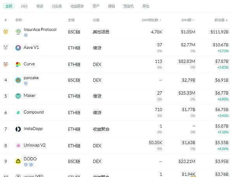The image size is (233, 177).
Task: Click the Uniswap V2 unicorn icon
Action: click(x=18, y=146)
